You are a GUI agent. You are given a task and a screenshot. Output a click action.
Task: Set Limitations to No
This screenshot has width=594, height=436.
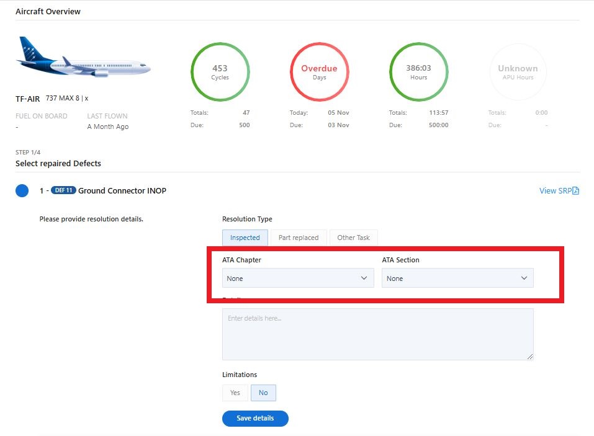pos(263,393)
